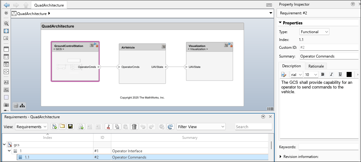Screen dimensions: 361x162
Task: Open the font name dropdown
Action: (x=297, y=75)
